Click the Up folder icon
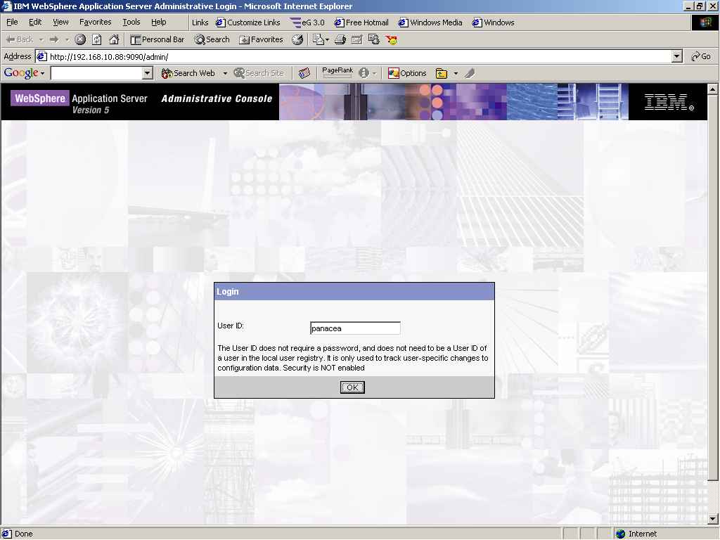This screenshot has width=720, height=540. coord(442,73)
